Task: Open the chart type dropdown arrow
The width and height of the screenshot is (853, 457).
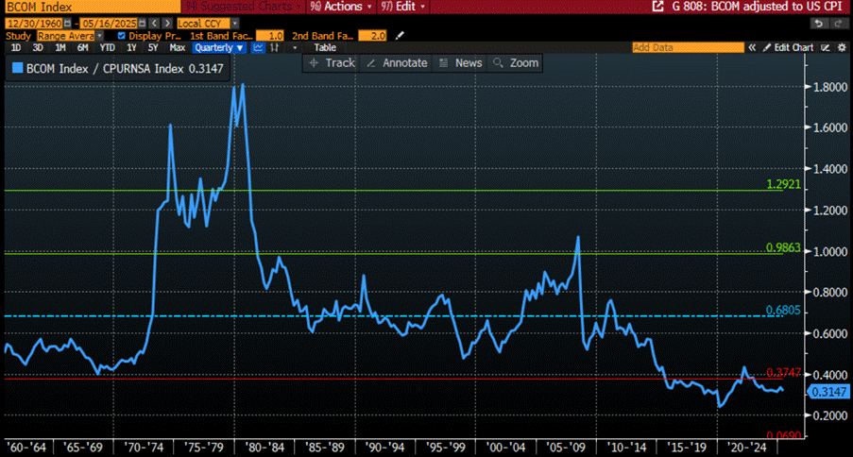Action: click(x=296, y=47)
